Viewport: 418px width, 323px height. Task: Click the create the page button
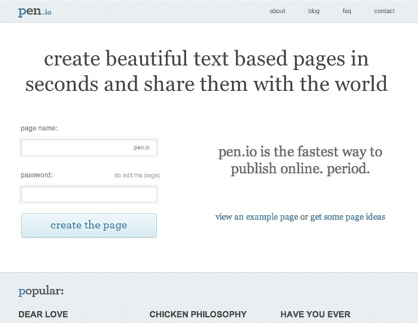(x=89, y=225)
